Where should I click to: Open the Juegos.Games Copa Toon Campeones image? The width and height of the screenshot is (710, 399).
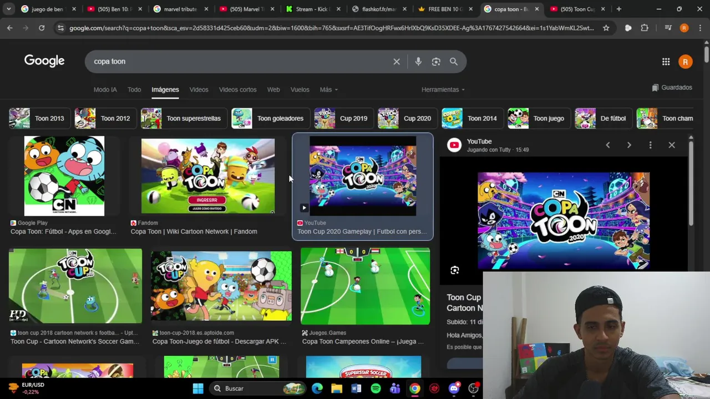tap(365, 286)
